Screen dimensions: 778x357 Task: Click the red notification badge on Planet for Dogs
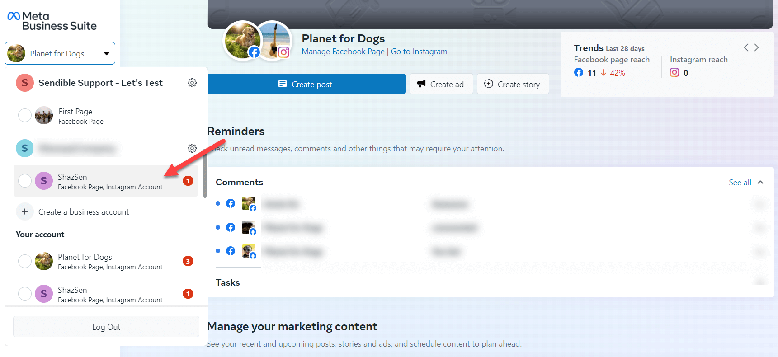(x=188, y=261)
